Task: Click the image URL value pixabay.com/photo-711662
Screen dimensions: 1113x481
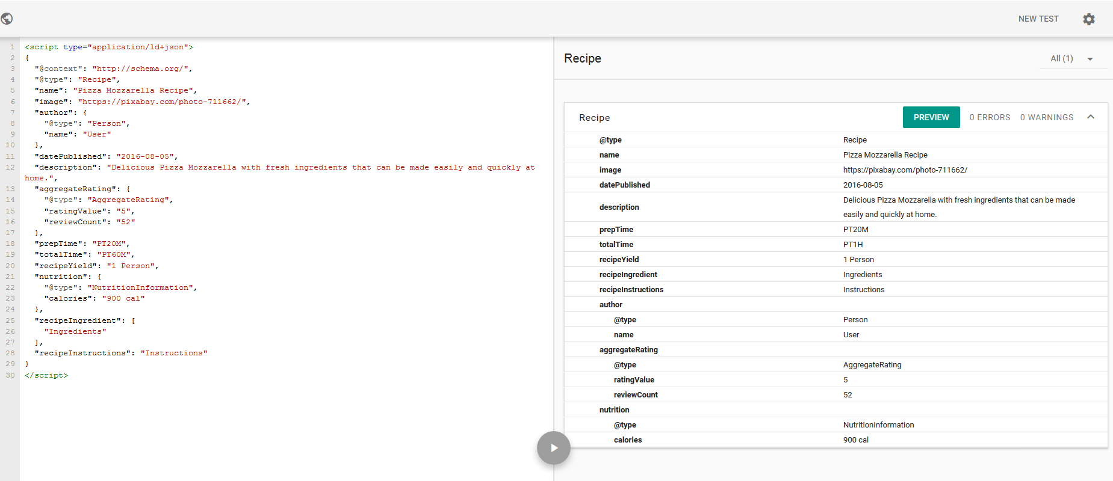Action: click(x=905, y=170)
